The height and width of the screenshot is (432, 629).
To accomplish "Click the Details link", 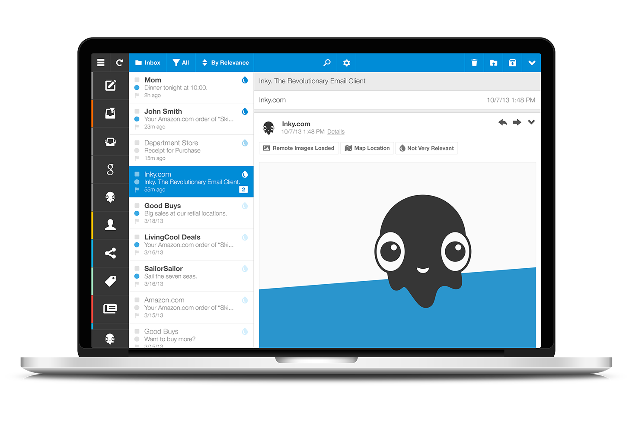I will (x=335, y=132).
